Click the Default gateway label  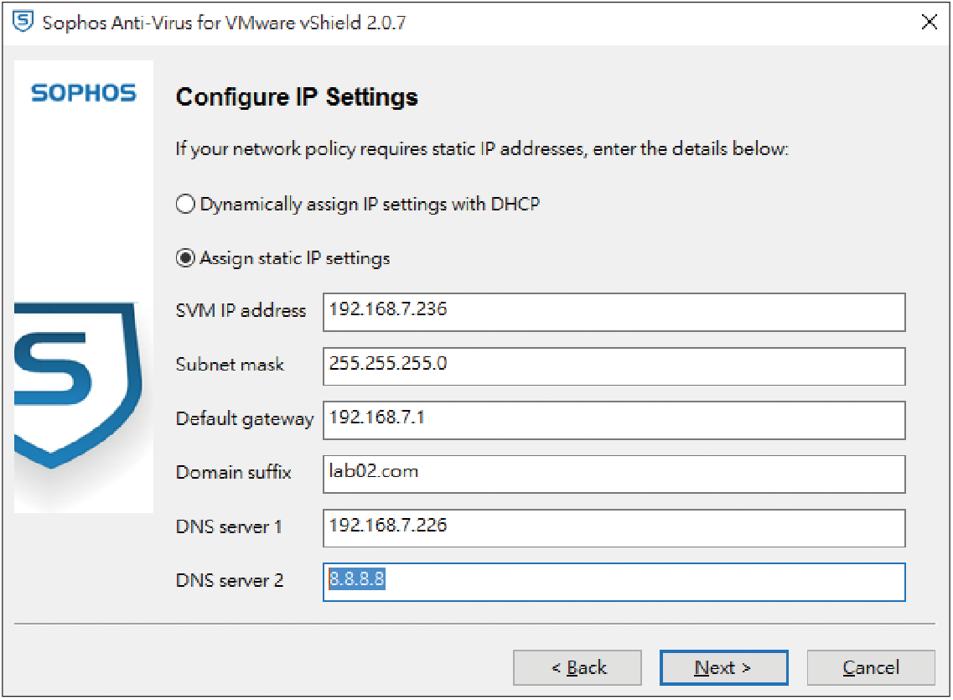pyautogui.click(x=245, y=419)
